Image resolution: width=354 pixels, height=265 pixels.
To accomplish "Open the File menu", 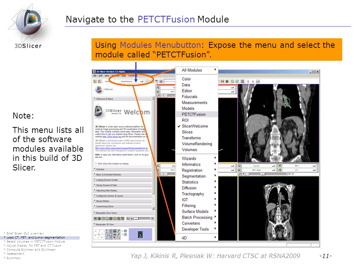I will point(95,76).
